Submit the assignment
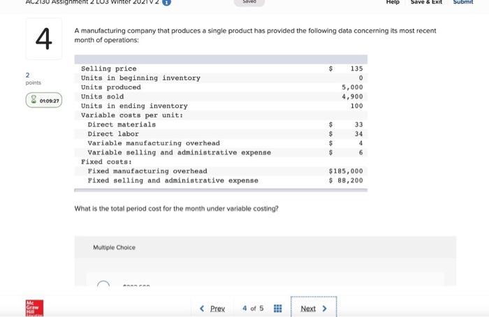Viewport: 489px width, 317px height. pos(462,2)
